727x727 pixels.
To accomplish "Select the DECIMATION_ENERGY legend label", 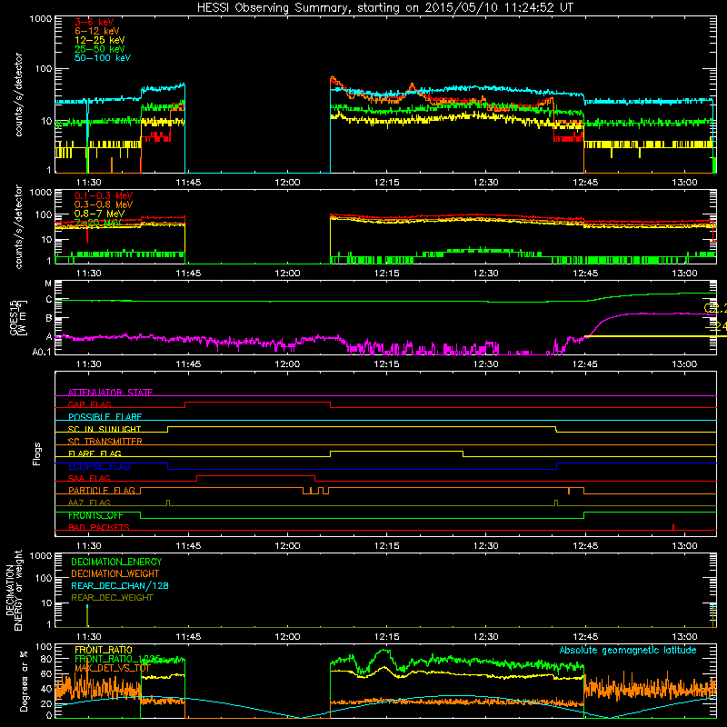I will point(116,562).
